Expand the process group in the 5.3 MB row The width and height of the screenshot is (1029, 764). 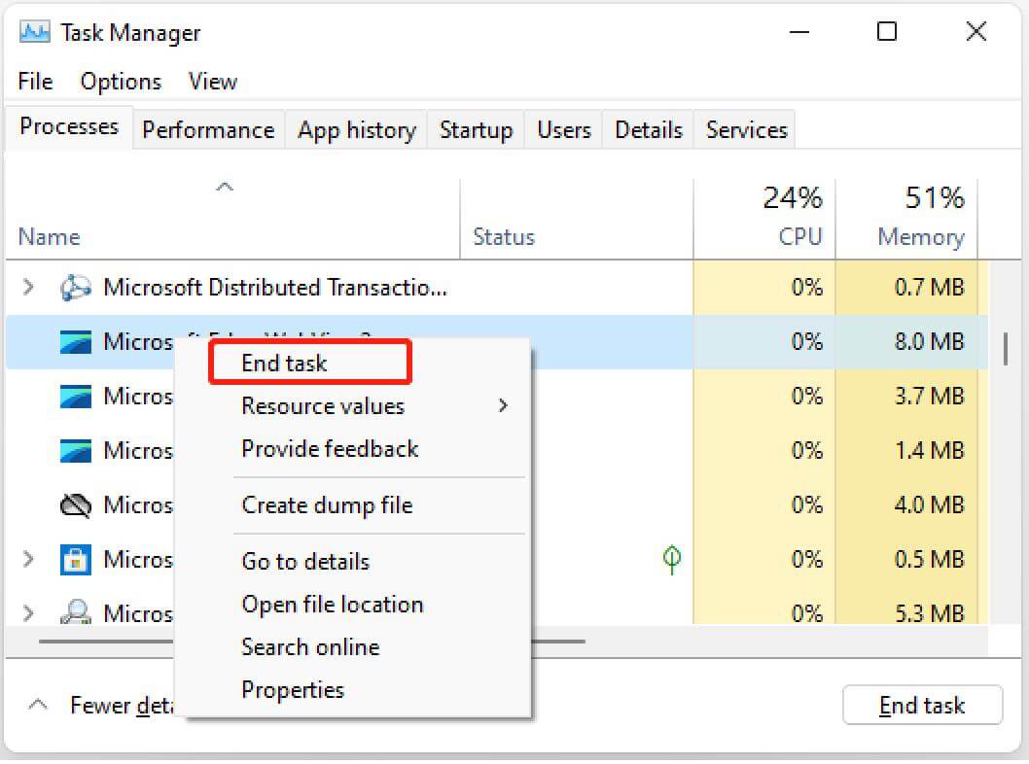click(x=28, y=613)
